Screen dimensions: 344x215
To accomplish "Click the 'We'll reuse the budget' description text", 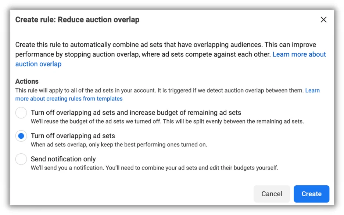I will tap(167, 121).
